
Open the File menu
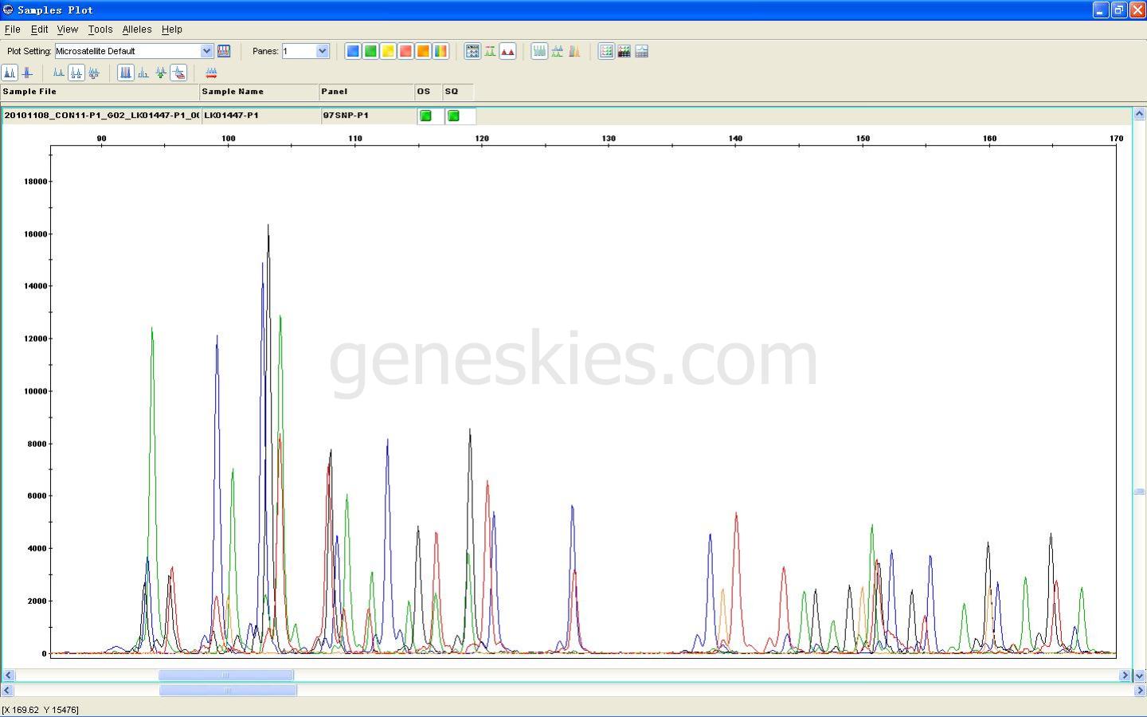tap(13, 29)
